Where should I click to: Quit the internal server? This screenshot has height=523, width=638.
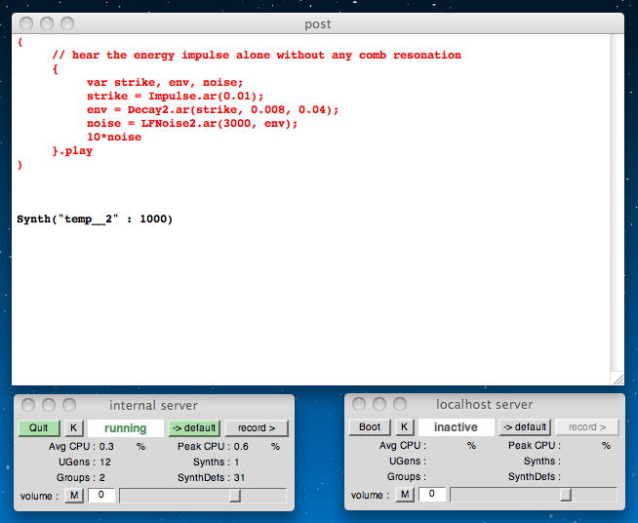click(39, 427)
